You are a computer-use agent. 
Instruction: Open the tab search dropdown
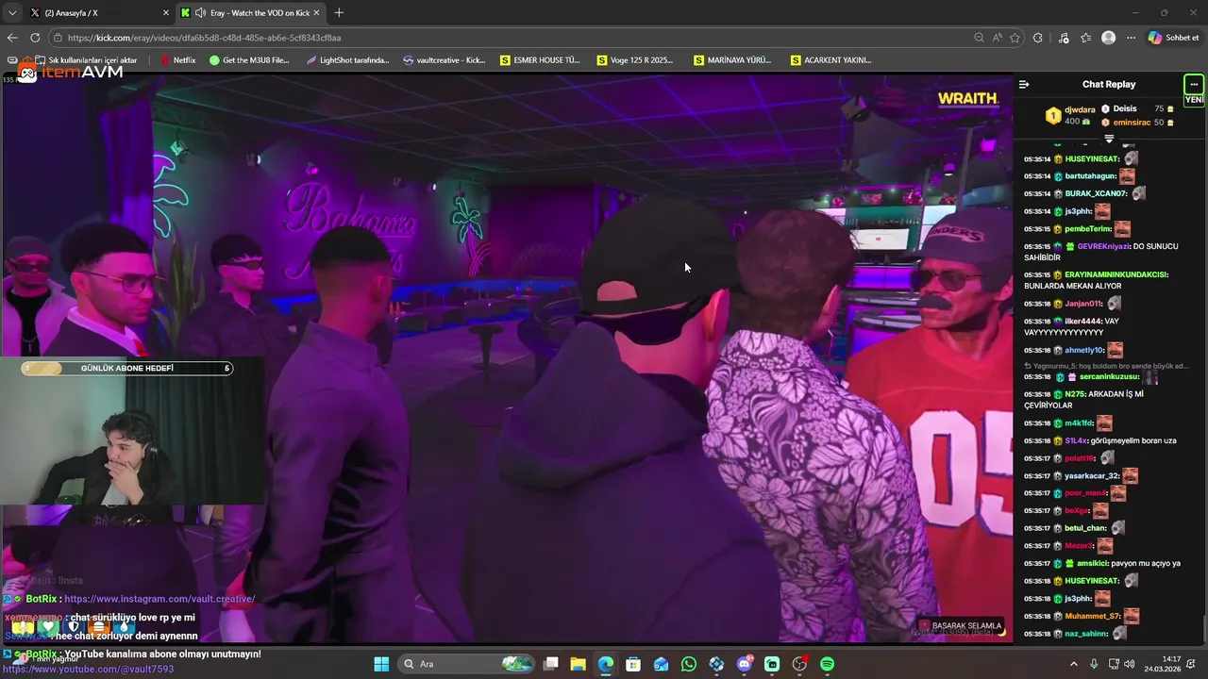(11, 12)
